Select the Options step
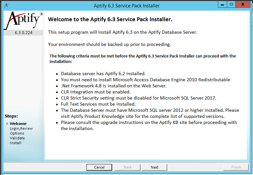 pyautogui.click(x=17, y=133)
